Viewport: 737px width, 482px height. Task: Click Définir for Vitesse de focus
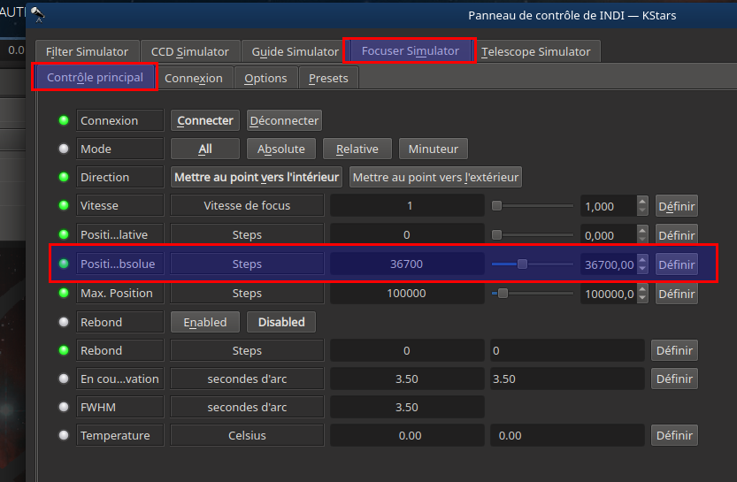(x=676, y=206)
